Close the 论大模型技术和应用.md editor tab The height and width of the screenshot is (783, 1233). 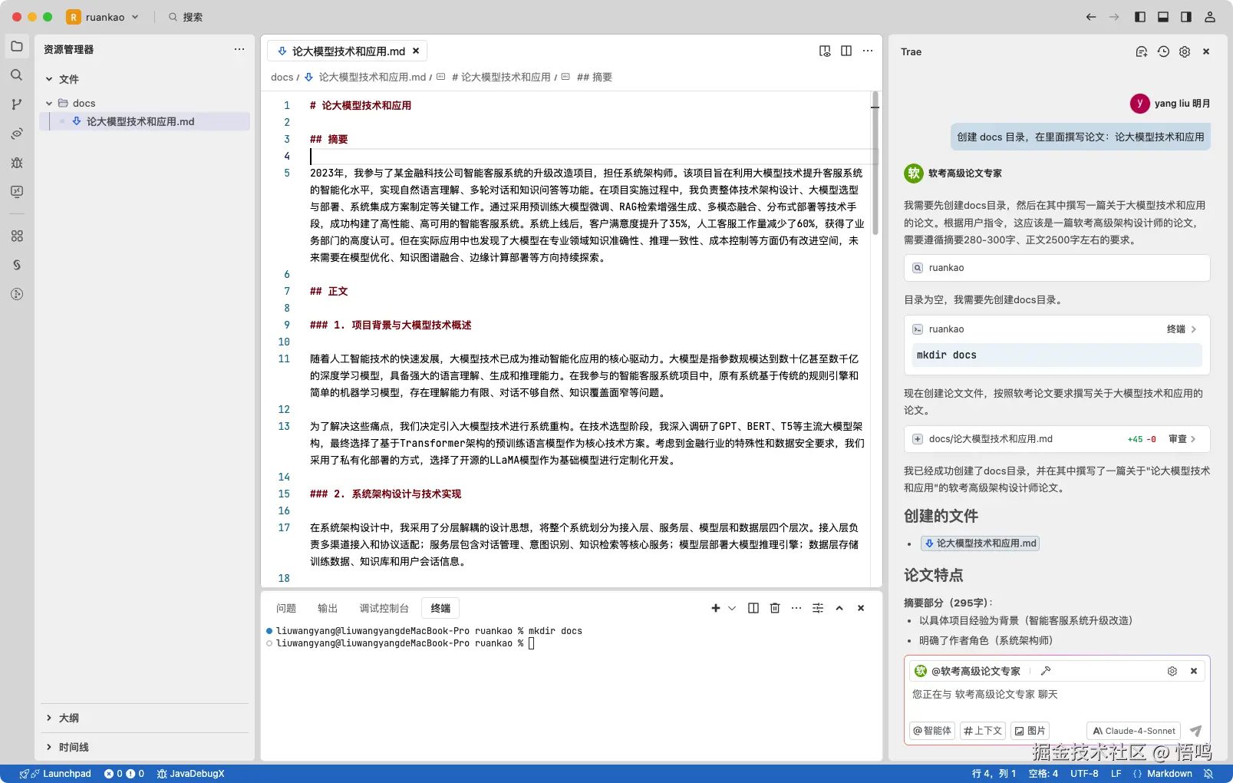(416, 51)
